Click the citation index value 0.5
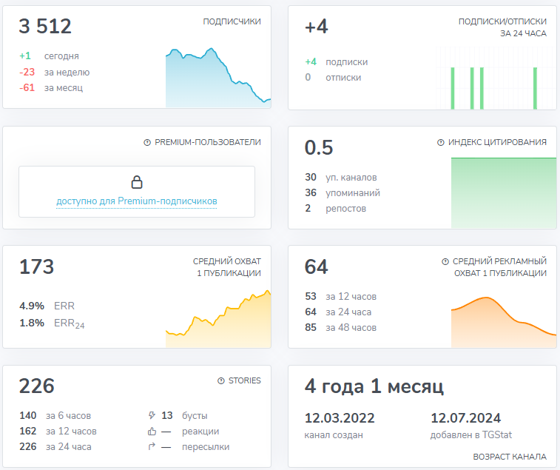 click(319, 147)
